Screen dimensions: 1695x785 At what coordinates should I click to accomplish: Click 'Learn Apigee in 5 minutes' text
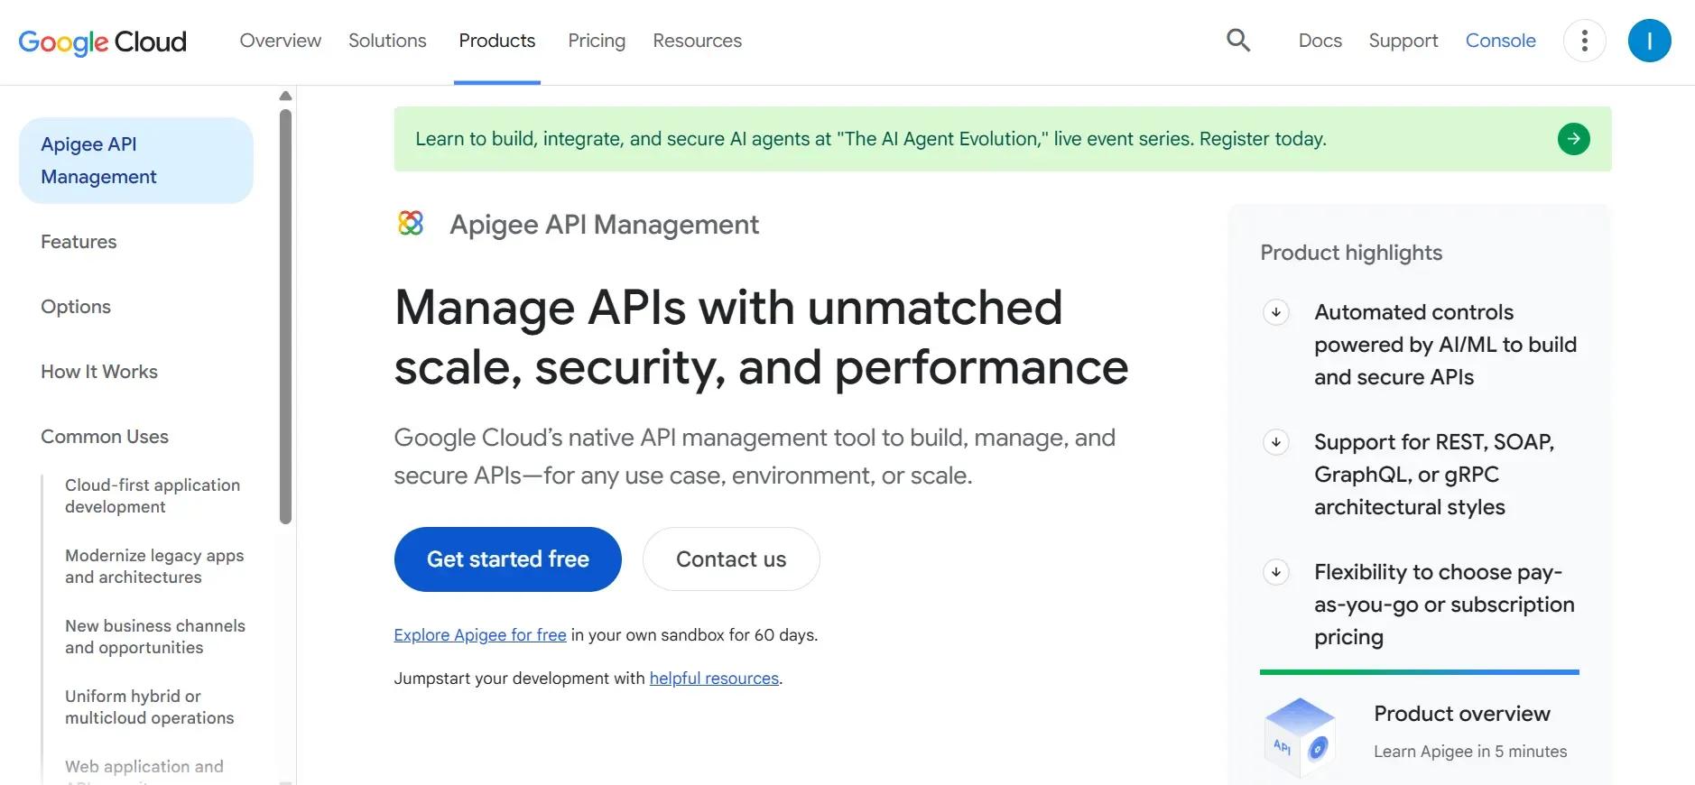(x=1470, y=752)
